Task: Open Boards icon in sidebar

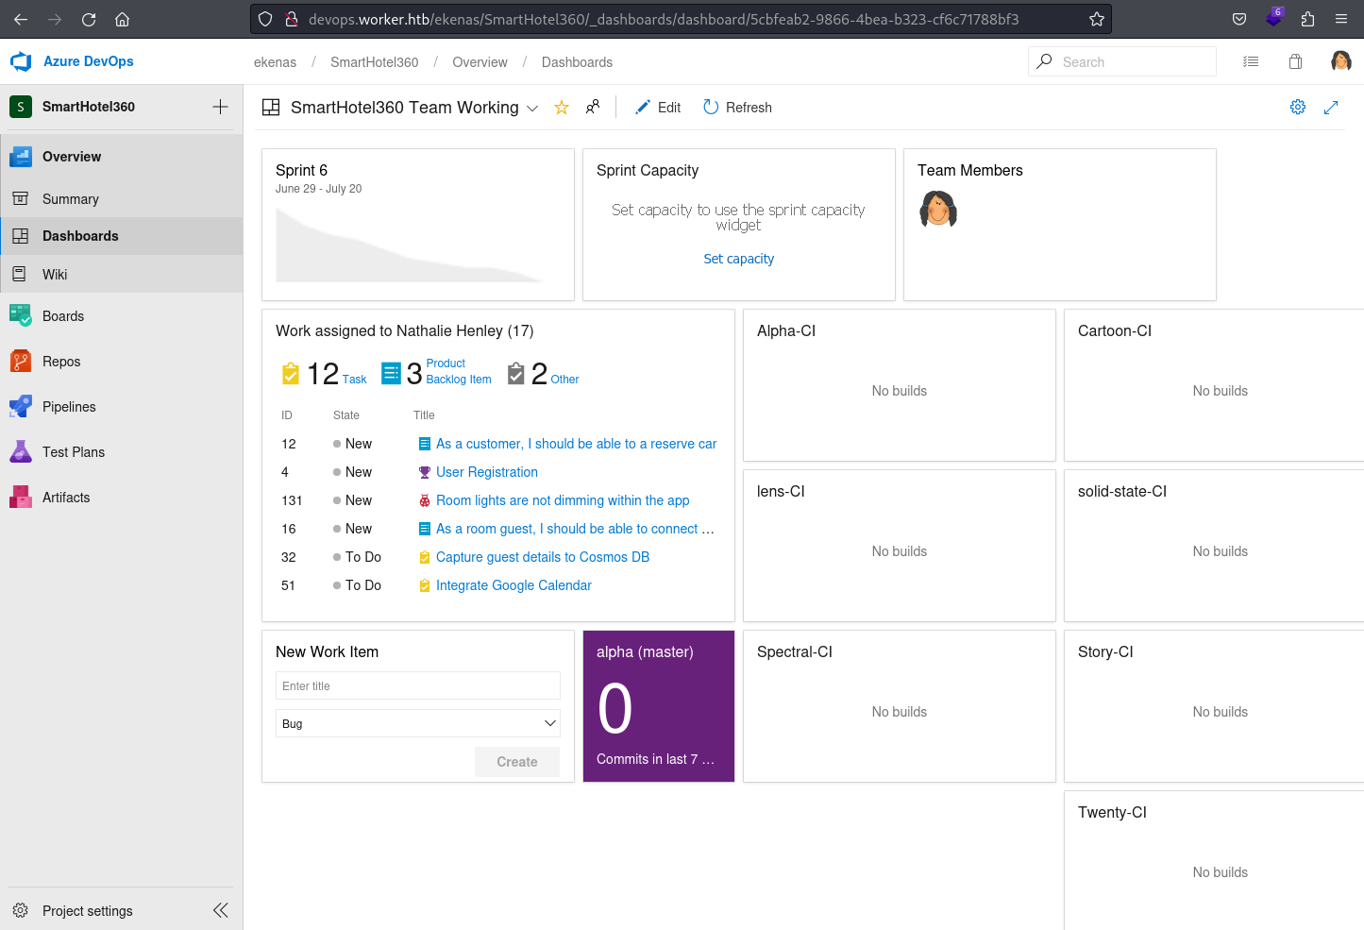Action: click(x=21, y=316)
